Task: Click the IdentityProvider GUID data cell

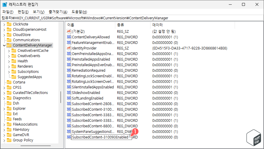Action: click(x=190, y=48)
